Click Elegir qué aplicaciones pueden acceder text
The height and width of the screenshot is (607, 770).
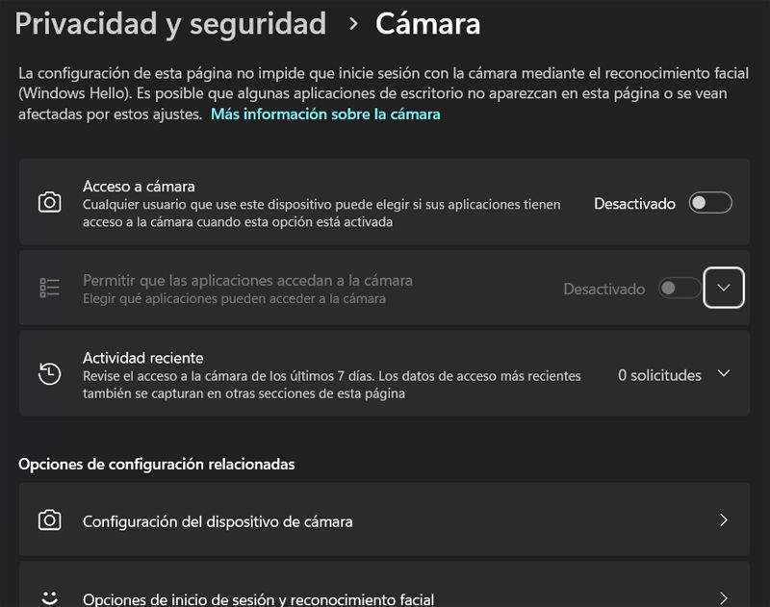coord(234,298)
